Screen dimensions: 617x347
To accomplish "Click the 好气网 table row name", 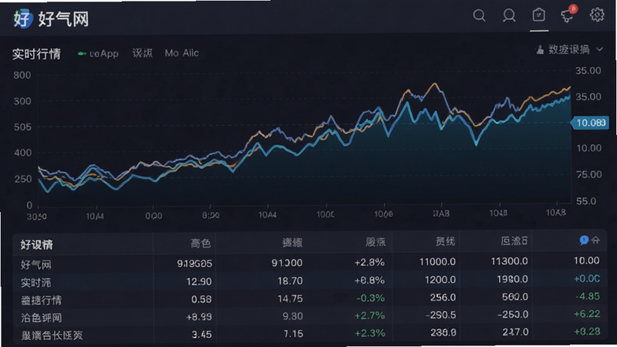I will [36, 264].
